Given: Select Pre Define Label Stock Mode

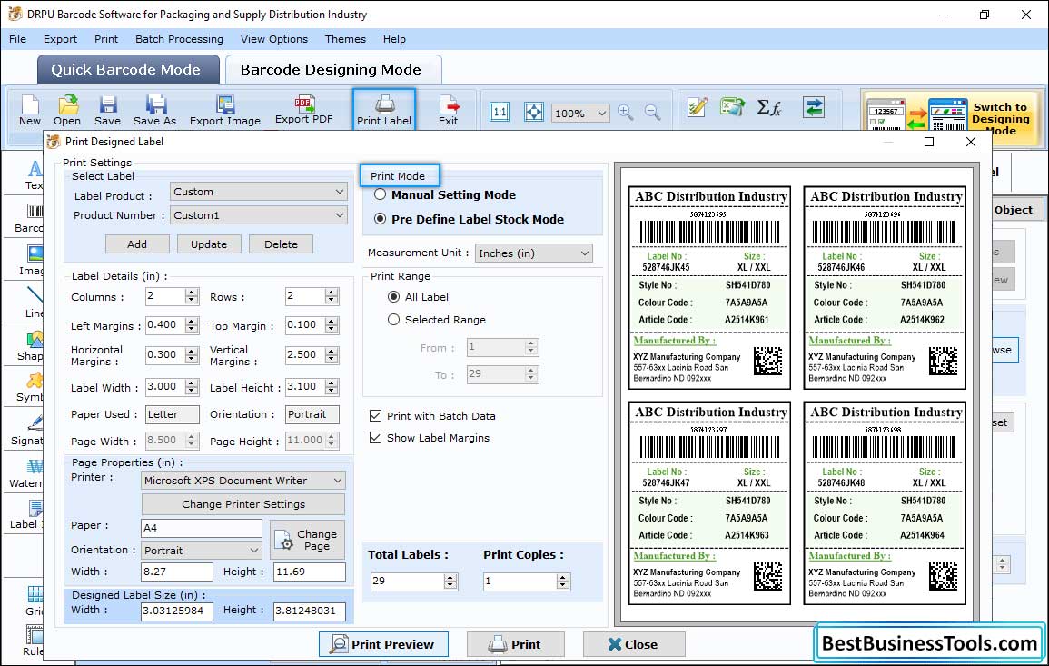Looking at the screenshot, I should point(380,219).
